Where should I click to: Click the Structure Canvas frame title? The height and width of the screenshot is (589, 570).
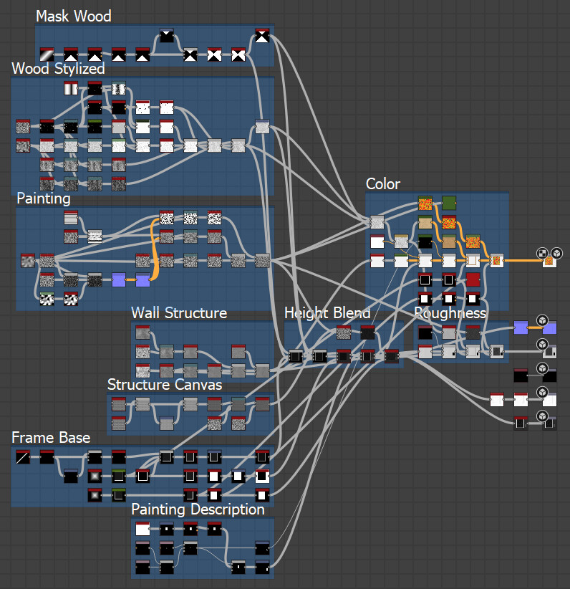click(165, 385)
